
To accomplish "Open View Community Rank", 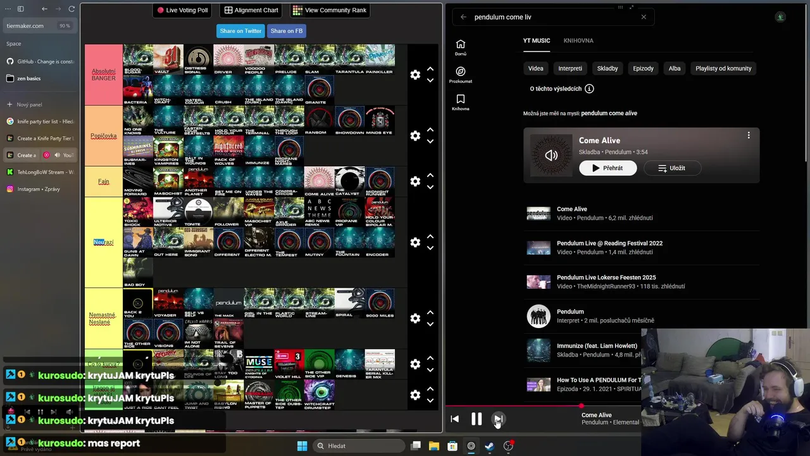I will click(330, 10).
